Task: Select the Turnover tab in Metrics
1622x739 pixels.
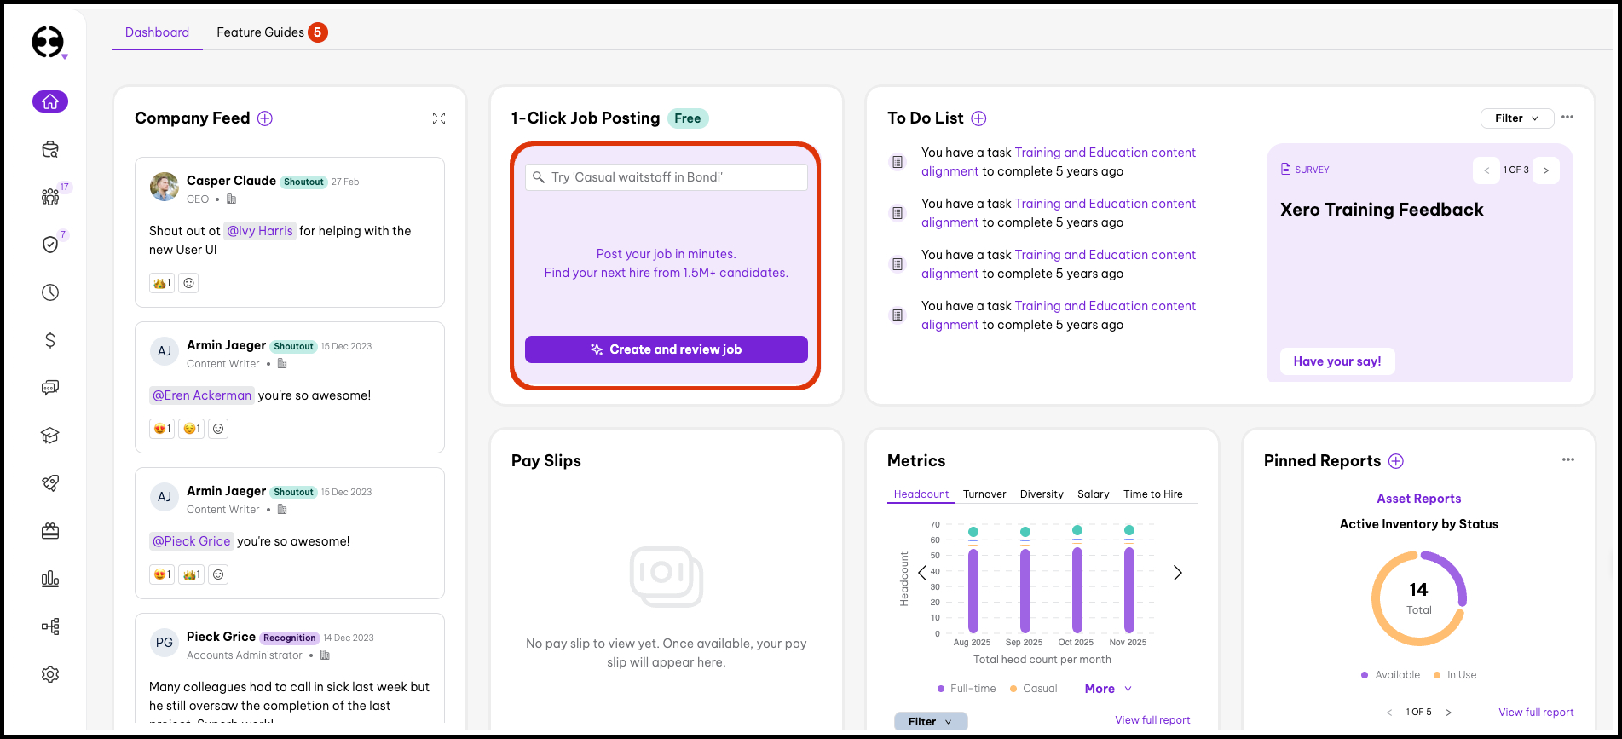Action: coord(984,494)
